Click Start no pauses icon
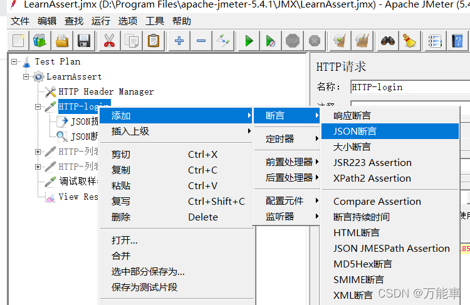This screenshot has height=305, width=470. tap(270, 41)
